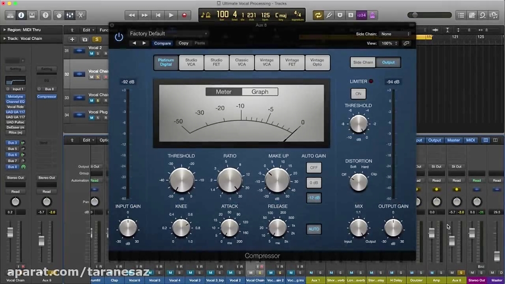Screen dimensions: 505x284
Task: Switch display to Graph view
Action: (260, 92)
